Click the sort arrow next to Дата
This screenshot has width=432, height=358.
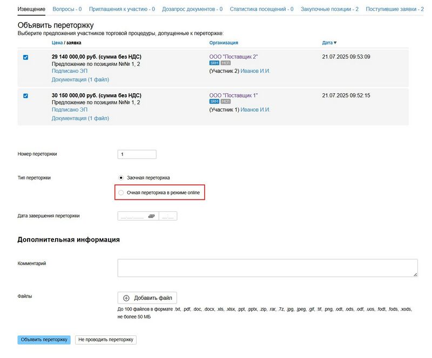pyautogui.click(x=335, y=43)
